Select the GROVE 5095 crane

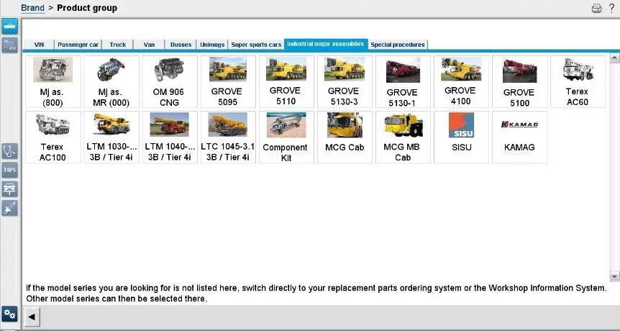click(228, 82)
